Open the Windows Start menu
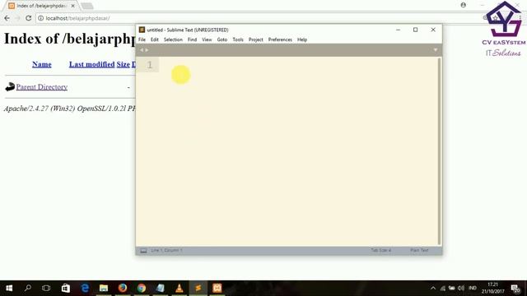Image resolution: width=527 pixels, height=296 pixels. (x=9, y=289)
